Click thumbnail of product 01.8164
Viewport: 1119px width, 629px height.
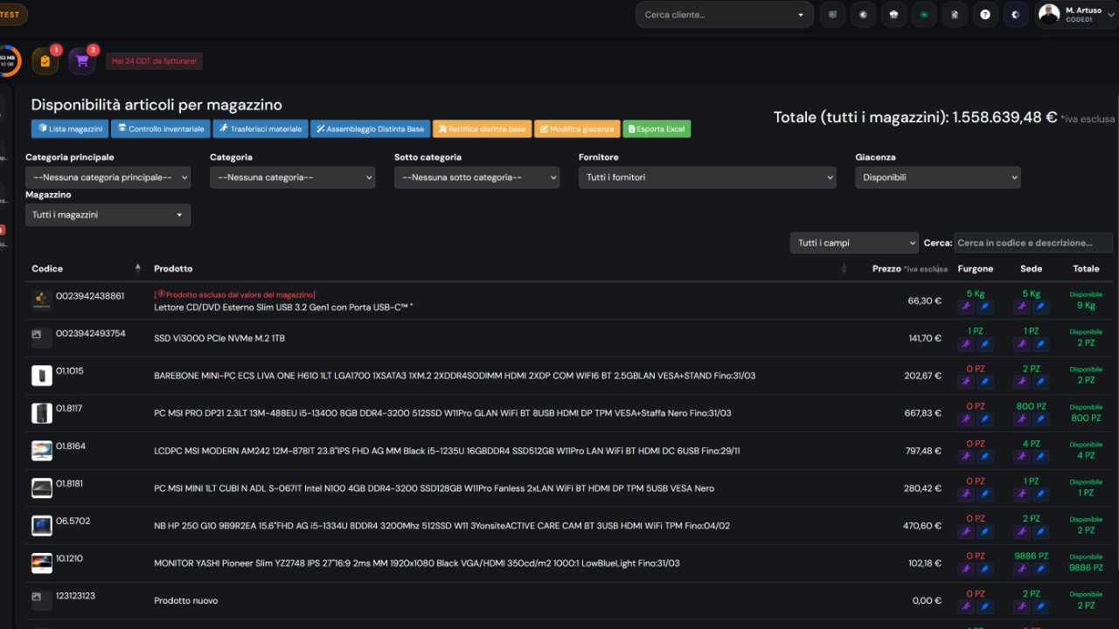42,451
